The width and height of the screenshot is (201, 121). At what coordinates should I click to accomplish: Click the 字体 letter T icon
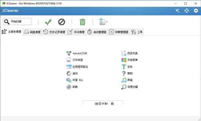tap(124, 67)
